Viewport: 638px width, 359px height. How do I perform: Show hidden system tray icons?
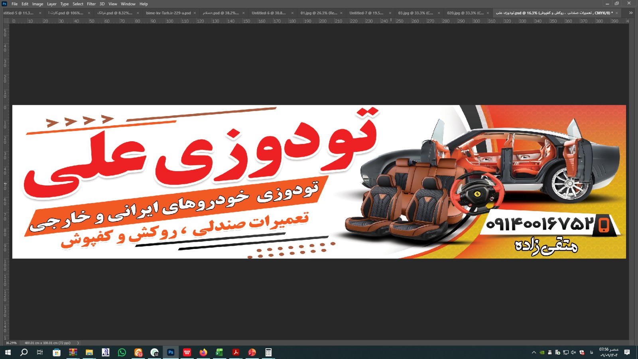click(534, 352)
